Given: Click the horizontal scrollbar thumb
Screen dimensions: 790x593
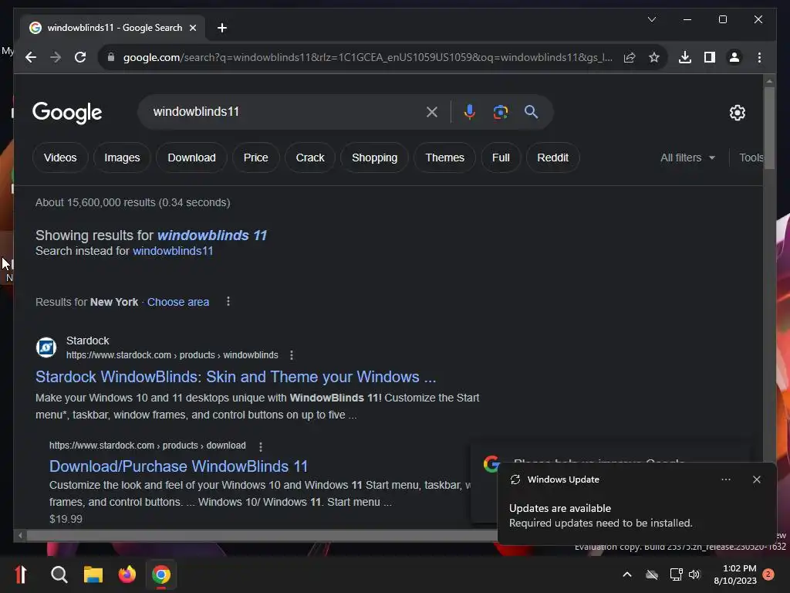Looking at the screenshot, I should tap(262, 536).
